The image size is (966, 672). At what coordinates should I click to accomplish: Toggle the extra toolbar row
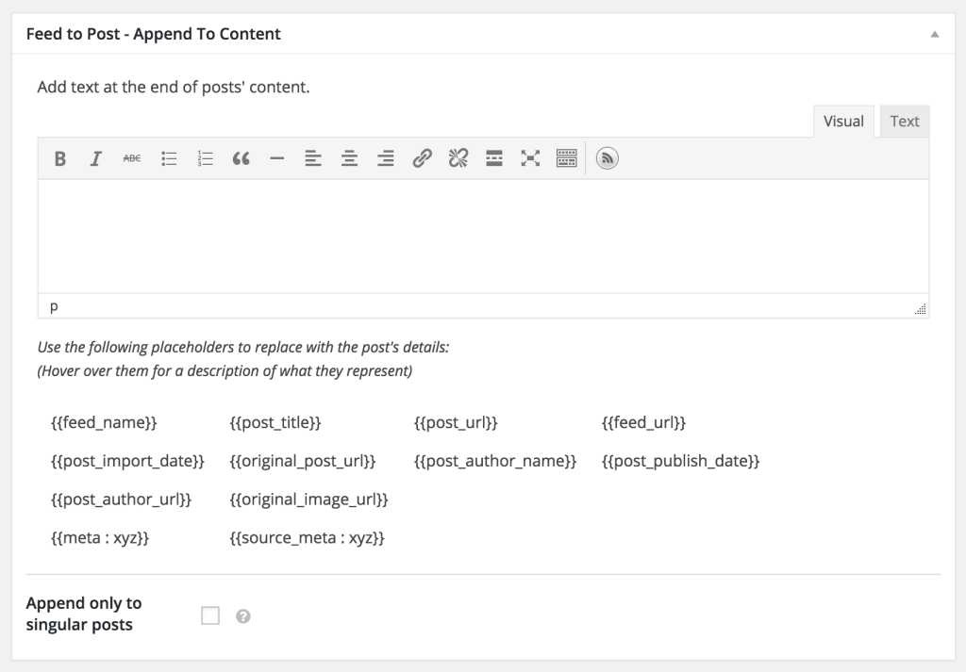point(566,159)
